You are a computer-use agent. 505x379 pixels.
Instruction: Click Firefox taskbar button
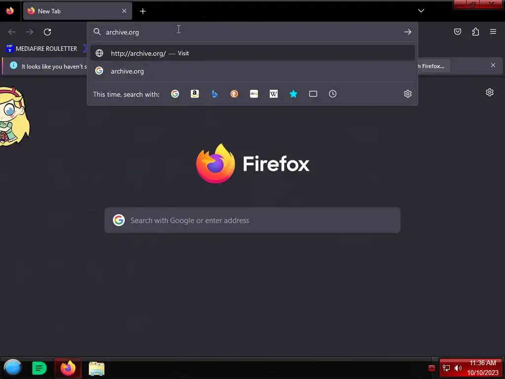tap(68, 368)
